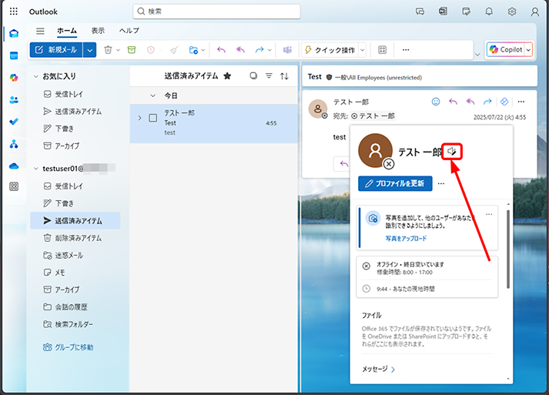
Task: Open move-to dropdown arrow
Action: [203, 50]
